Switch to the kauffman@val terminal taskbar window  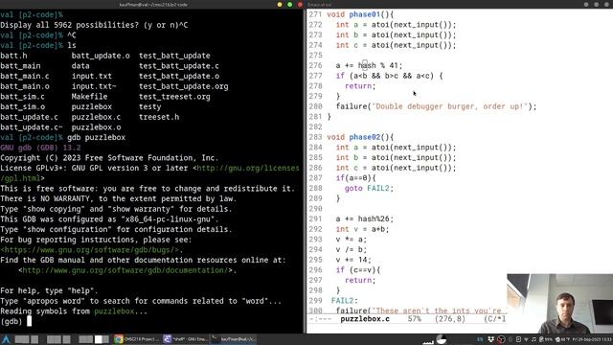coord(234,339)
